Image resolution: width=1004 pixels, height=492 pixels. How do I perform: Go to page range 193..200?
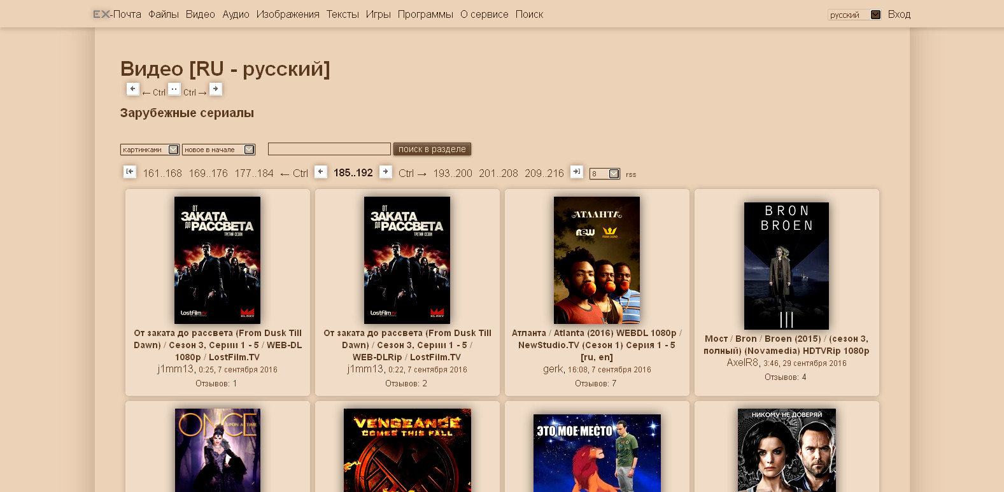tap(453, 173)
